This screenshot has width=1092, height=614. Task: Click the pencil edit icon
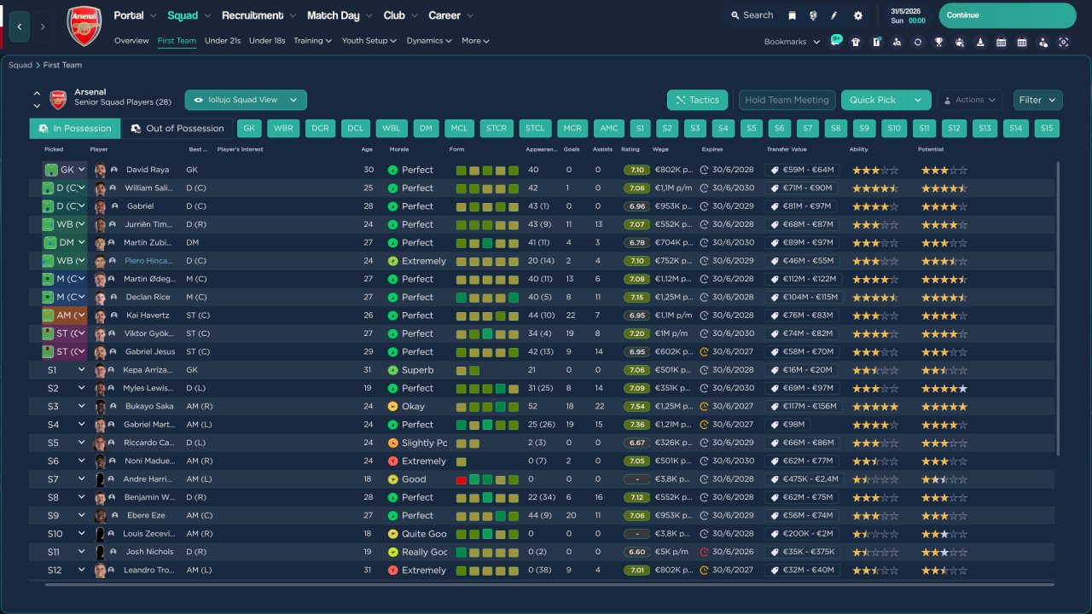(x=834, y=15)
